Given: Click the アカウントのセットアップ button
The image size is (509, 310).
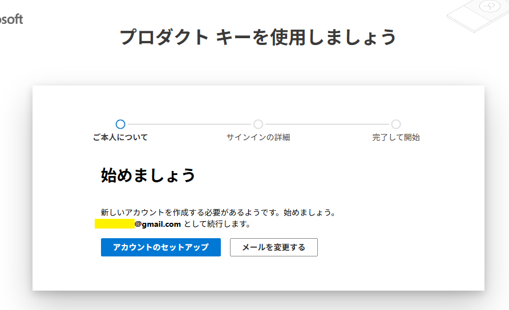Looking at the screenshot, I should tap(160, 247).
